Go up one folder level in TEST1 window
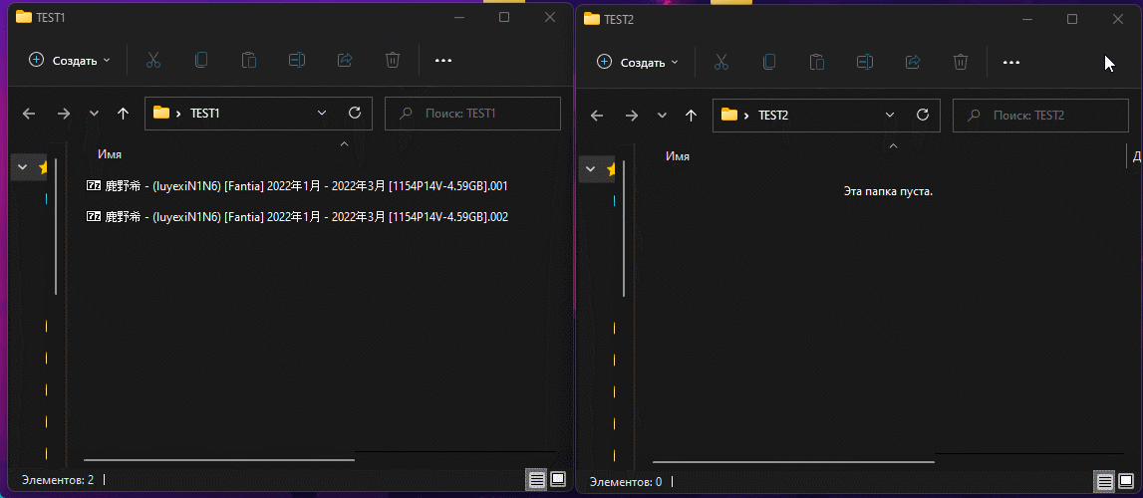 [x=124, y=113]
